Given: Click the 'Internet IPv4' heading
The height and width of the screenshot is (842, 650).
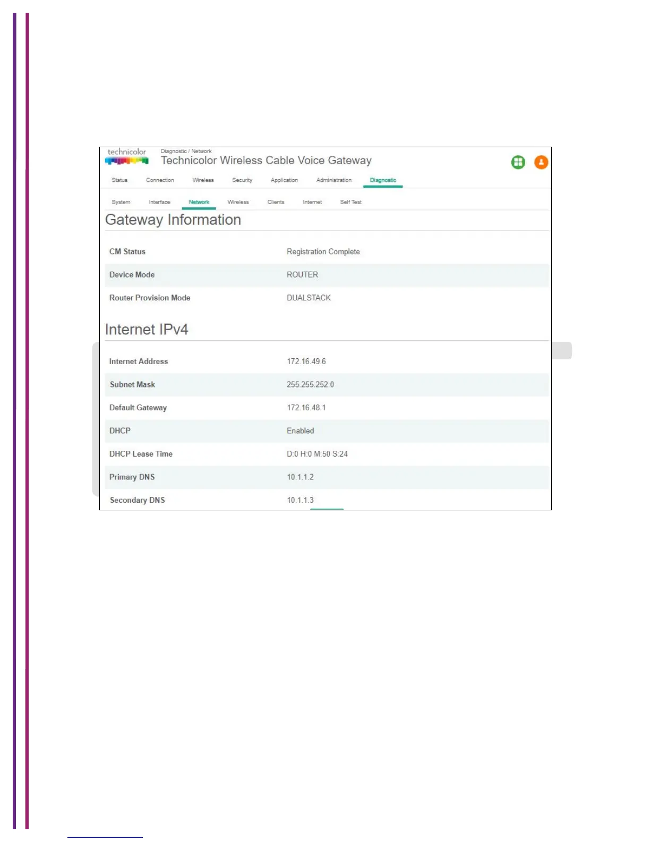Looking at the screenshot, I should [x=147, y=330].
